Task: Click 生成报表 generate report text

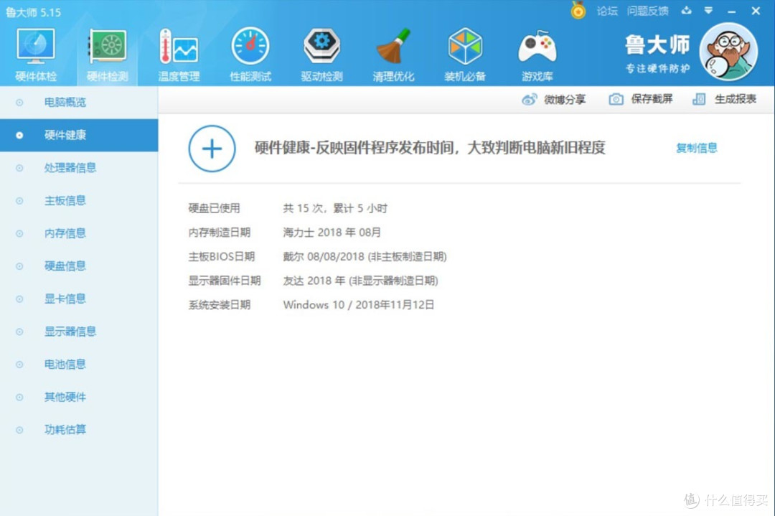Action: click(x=735, y=99)
